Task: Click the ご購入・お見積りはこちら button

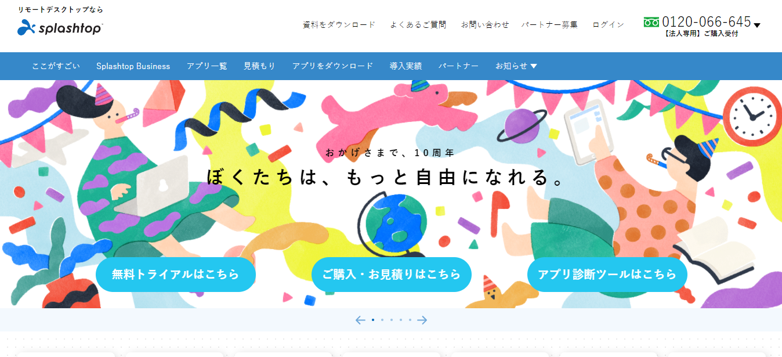Action: (392, 275)
